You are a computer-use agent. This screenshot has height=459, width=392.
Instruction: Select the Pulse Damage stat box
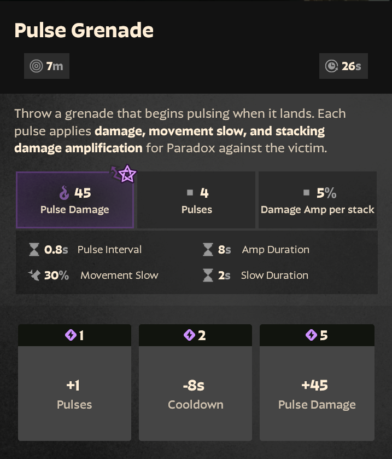75,200
